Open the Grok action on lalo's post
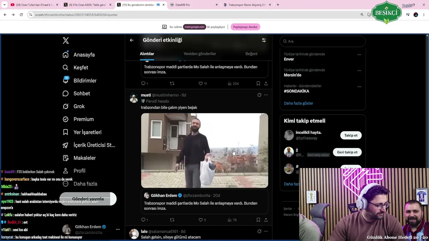This screenshot has width=429, height=241. pos(259,231)
